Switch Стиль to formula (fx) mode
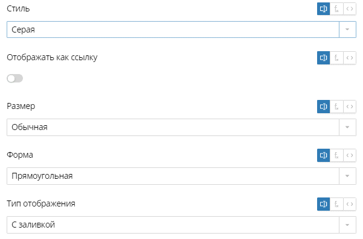The image size is (363, 239). (336, 9)
